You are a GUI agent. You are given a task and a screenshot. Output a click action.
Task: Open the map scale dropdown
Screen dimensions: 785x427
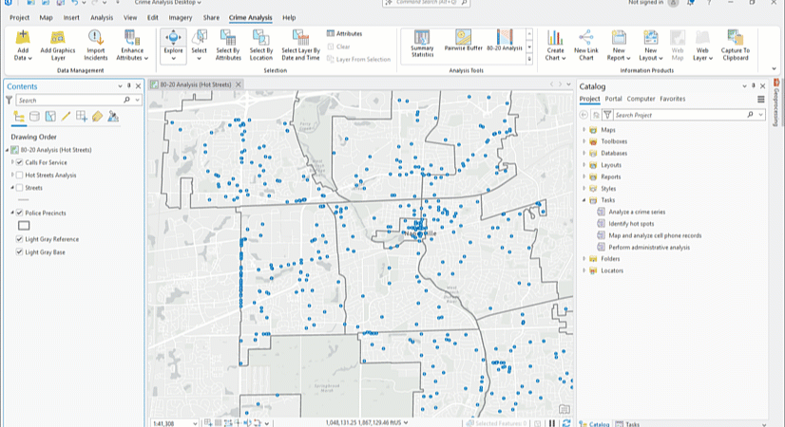(195, 423)
